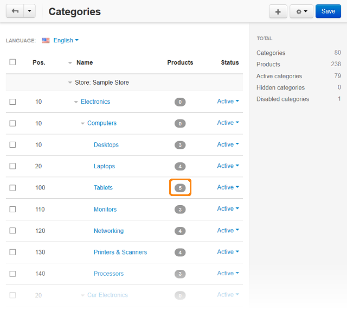
Task: Open the Monitors category link
Action: (x=105, y=209)
